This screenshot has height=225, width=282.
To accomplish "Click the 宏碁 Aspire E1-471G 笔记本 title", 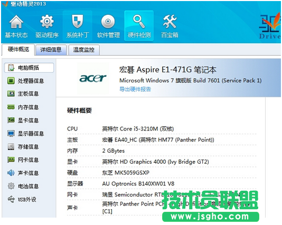I will click(167, 70).
